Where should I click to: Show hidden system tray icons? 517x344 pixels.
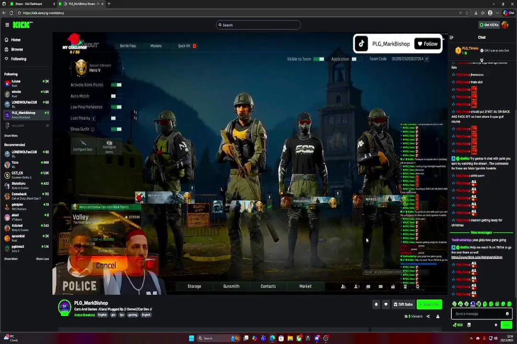pyautogui.click(x=471, y=338)
